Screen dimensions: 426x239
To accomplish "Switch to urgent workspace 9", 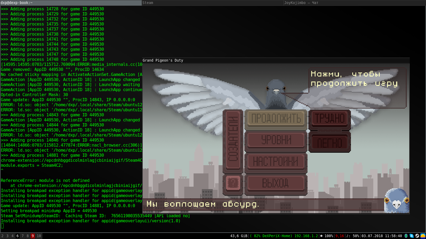I will (32, 236).
